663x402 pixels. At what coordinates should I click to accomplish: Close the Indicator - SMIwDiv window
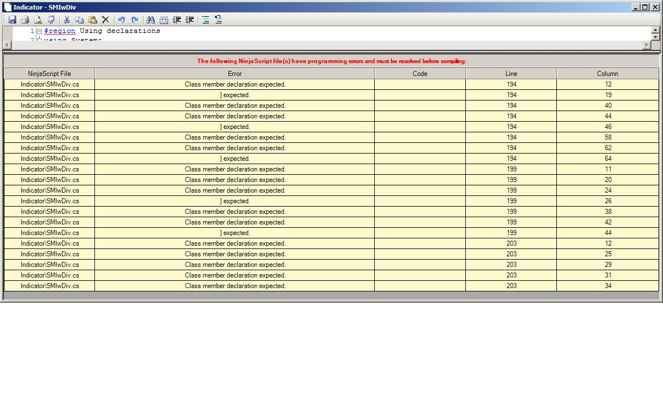[655, 7]
